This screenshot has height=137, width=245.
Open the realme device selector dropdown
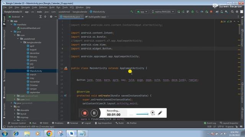click(163, 12)
